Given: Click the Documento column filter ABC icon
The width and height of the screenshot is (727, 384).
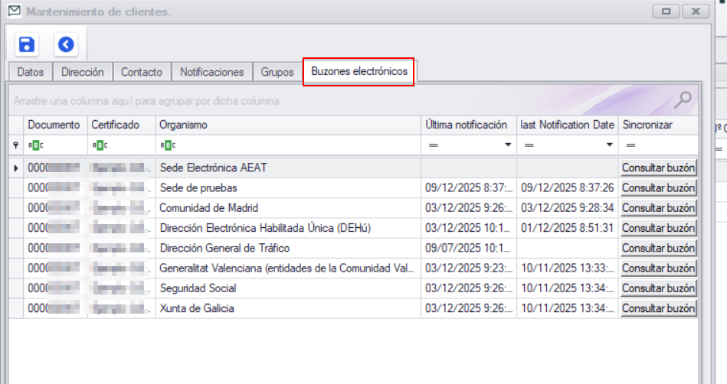Looking at the screenshot, I should (x=36, y=145).
